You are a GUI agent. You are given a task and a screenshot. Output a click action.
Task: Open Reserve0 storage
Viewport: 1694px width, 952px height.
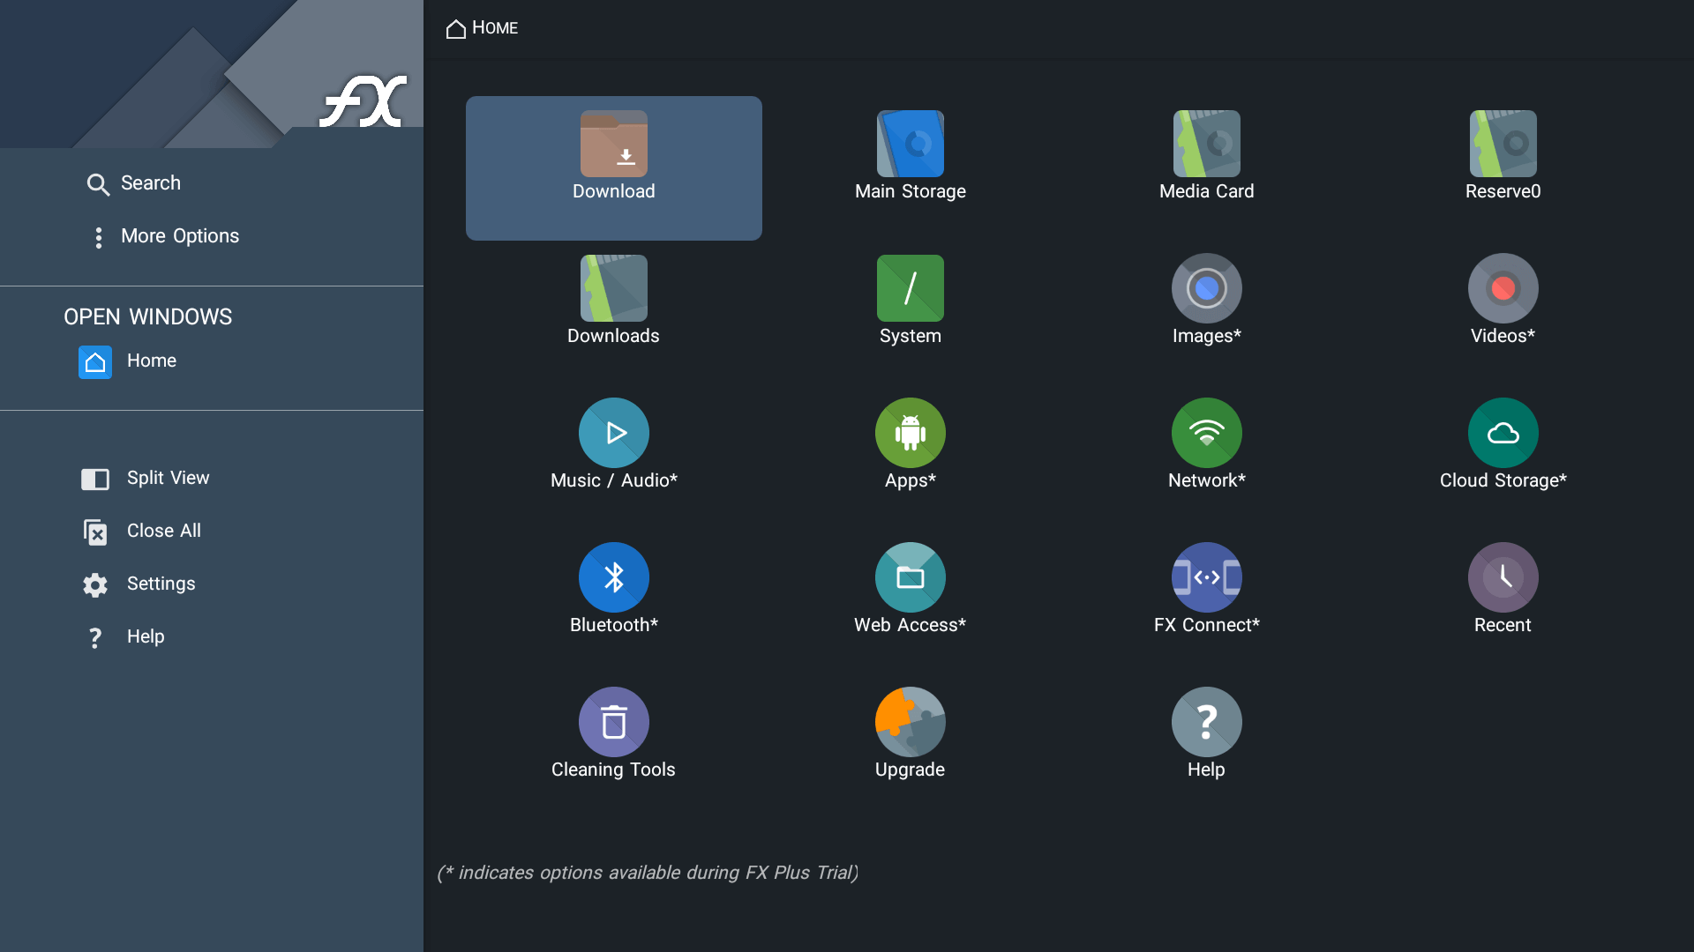click(x=1503, y=155)
